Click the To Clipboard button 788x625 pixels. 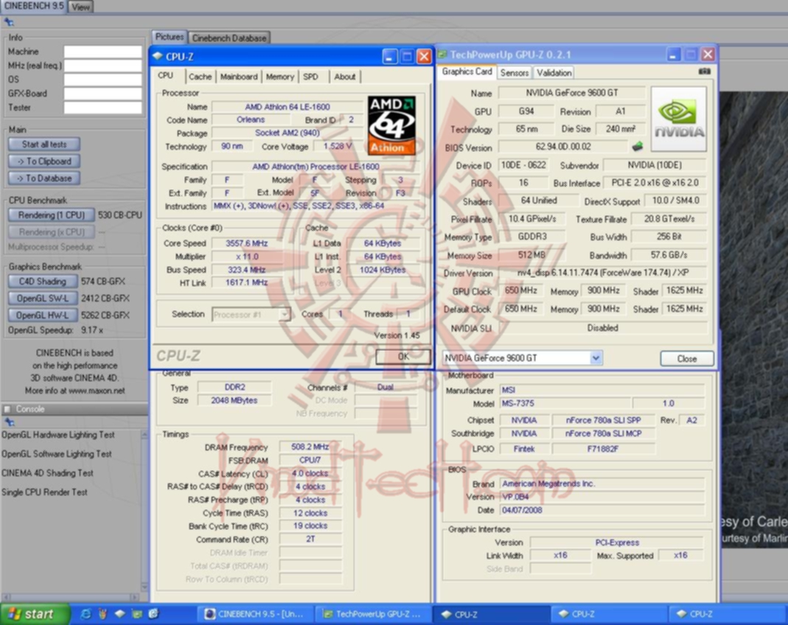point(44,161)
